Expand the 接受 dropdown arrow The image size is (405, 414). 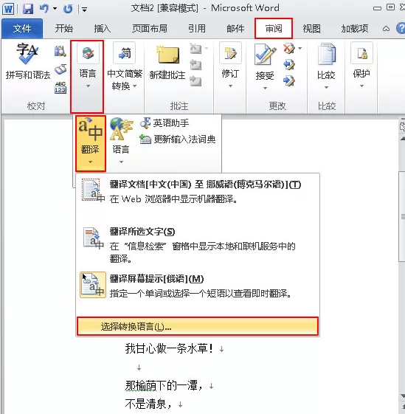point(265,88)
